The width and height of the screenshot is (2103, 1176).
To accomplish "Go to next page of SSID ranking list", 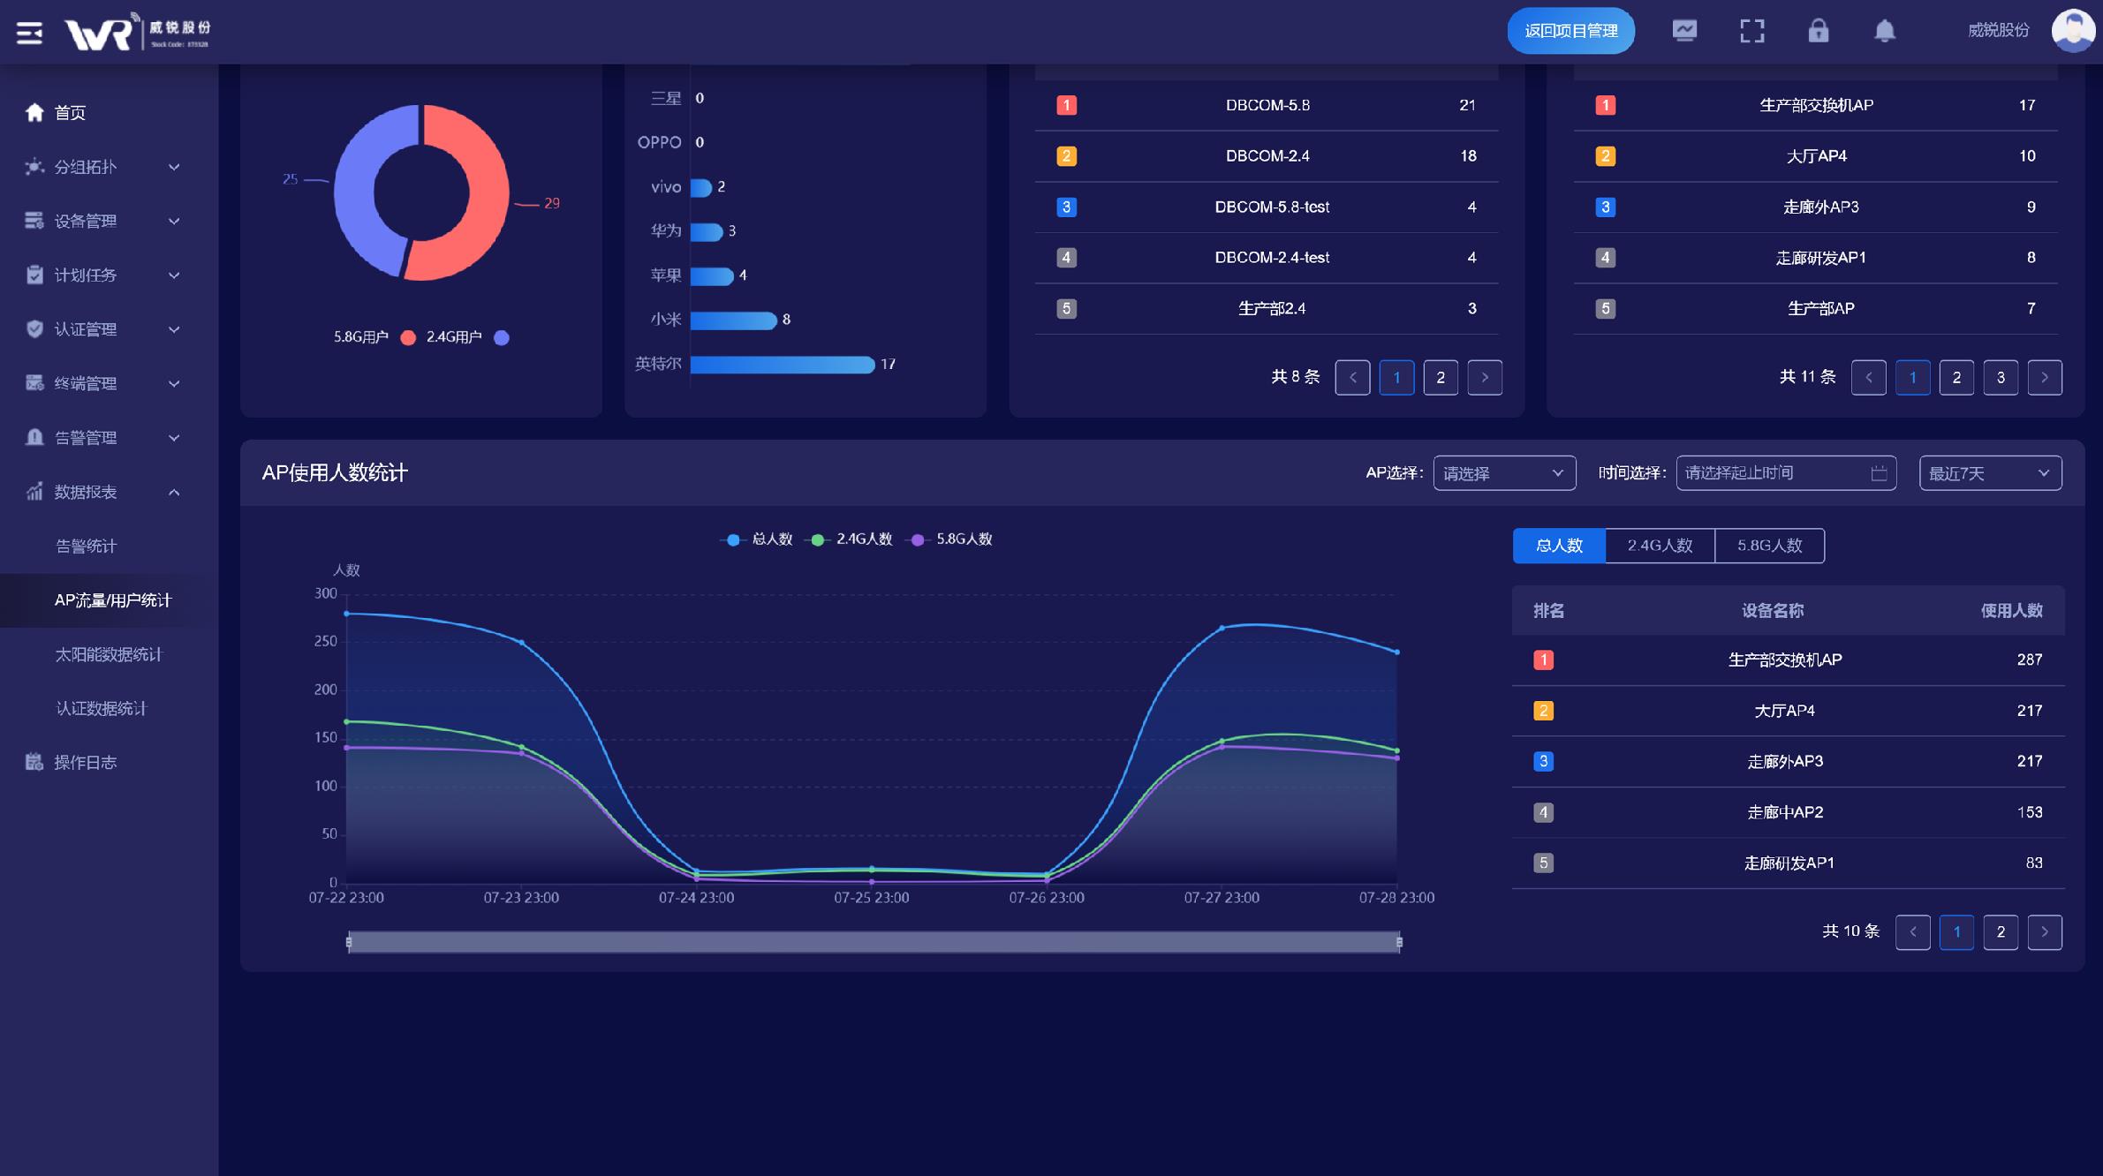I will tap(1485, 378).
